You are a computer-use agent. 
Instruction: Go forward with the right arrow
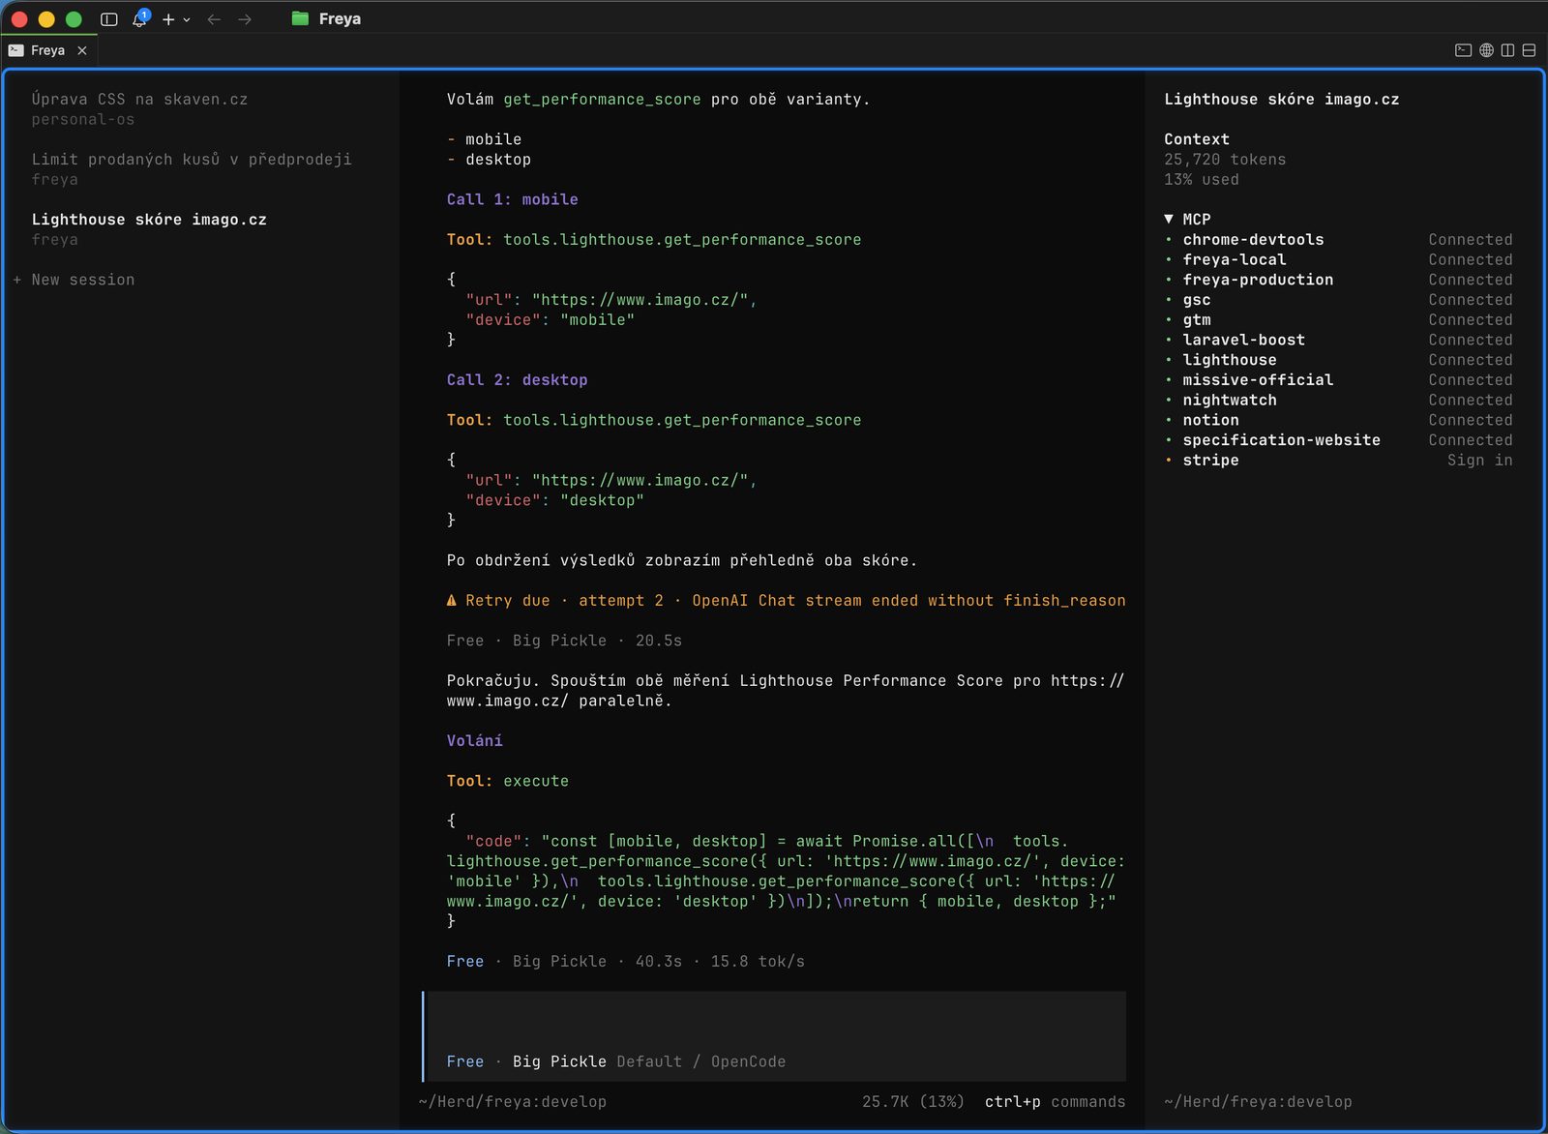coord(245,19)
